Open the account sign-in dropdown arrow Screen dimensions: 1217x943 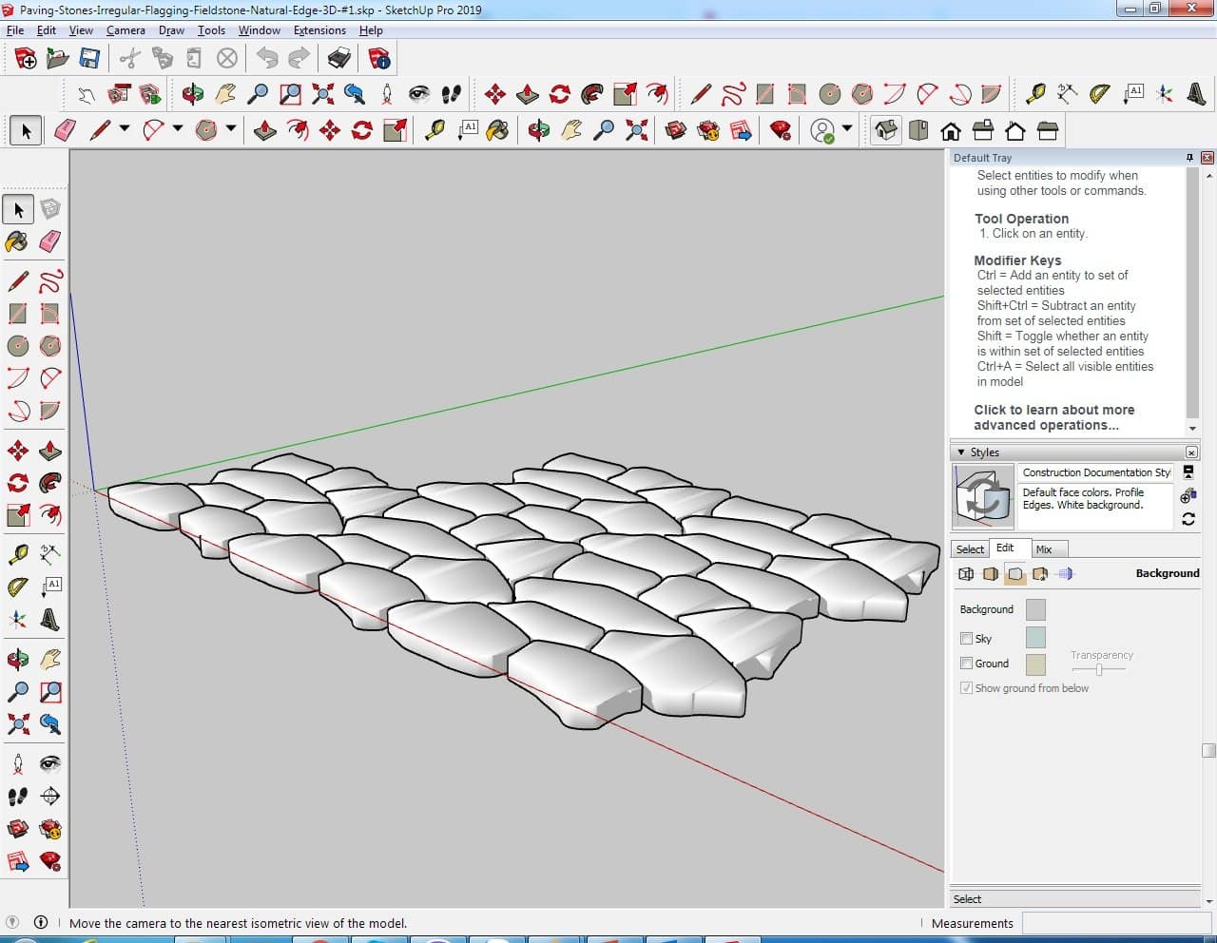tap(847, 129)
